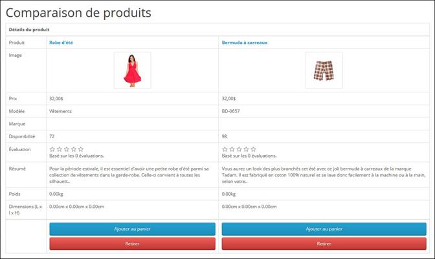The width and height of the screenshot is (435, 259).
Task: Add Robe d'été with Ajouter au panier
Action: click(x=132, y=229)
